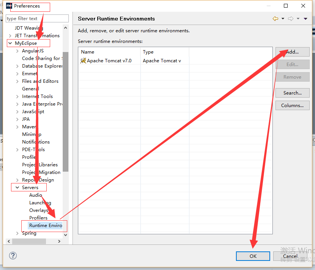Viewport: 315px width, 270px height.
Task: Expand the Emmet node
Action: (x=17, y=74)
